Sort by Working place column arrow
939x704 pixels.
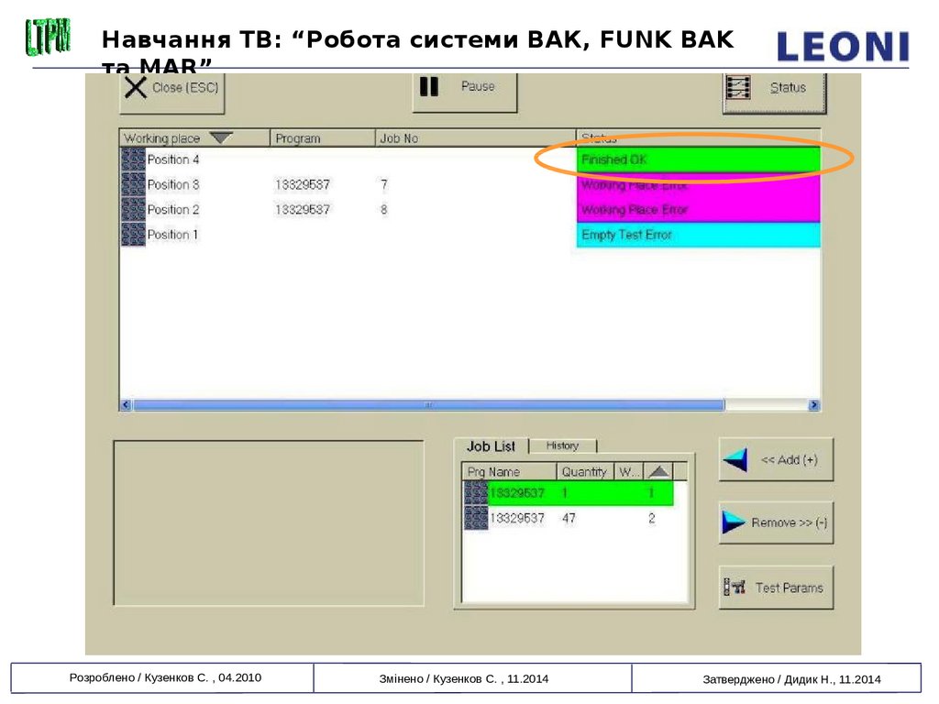click(x=221, y=138)
